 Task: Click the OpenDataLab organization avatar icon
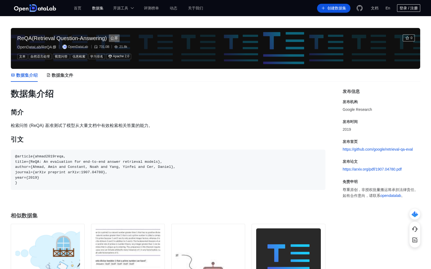point(65,47)
